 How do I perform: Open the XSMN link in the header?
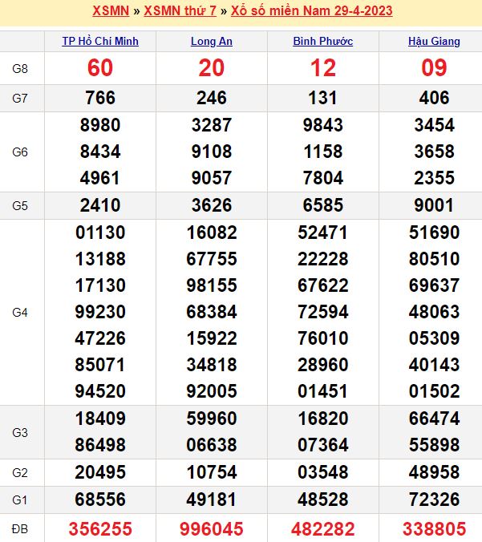(107, 11)
